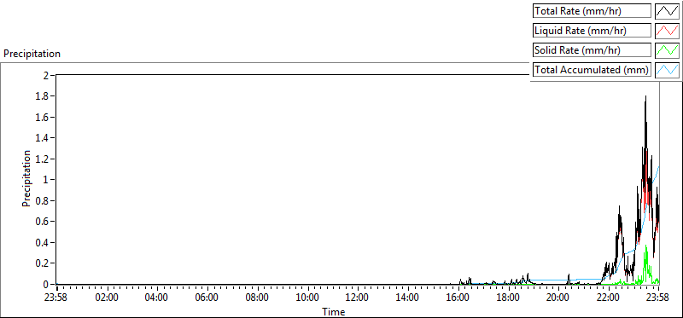Click the y-axis value 1.8
This screenshot has width=683, height=318.
point(42,96)
